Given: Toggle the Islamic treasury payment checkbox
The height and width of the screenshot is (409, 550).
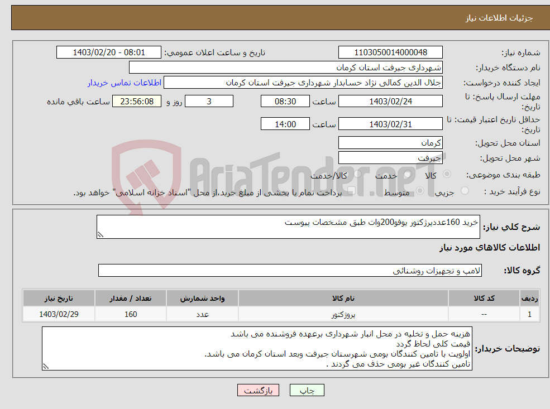Looking at the screenshot, I should click(x=351, y=191).
